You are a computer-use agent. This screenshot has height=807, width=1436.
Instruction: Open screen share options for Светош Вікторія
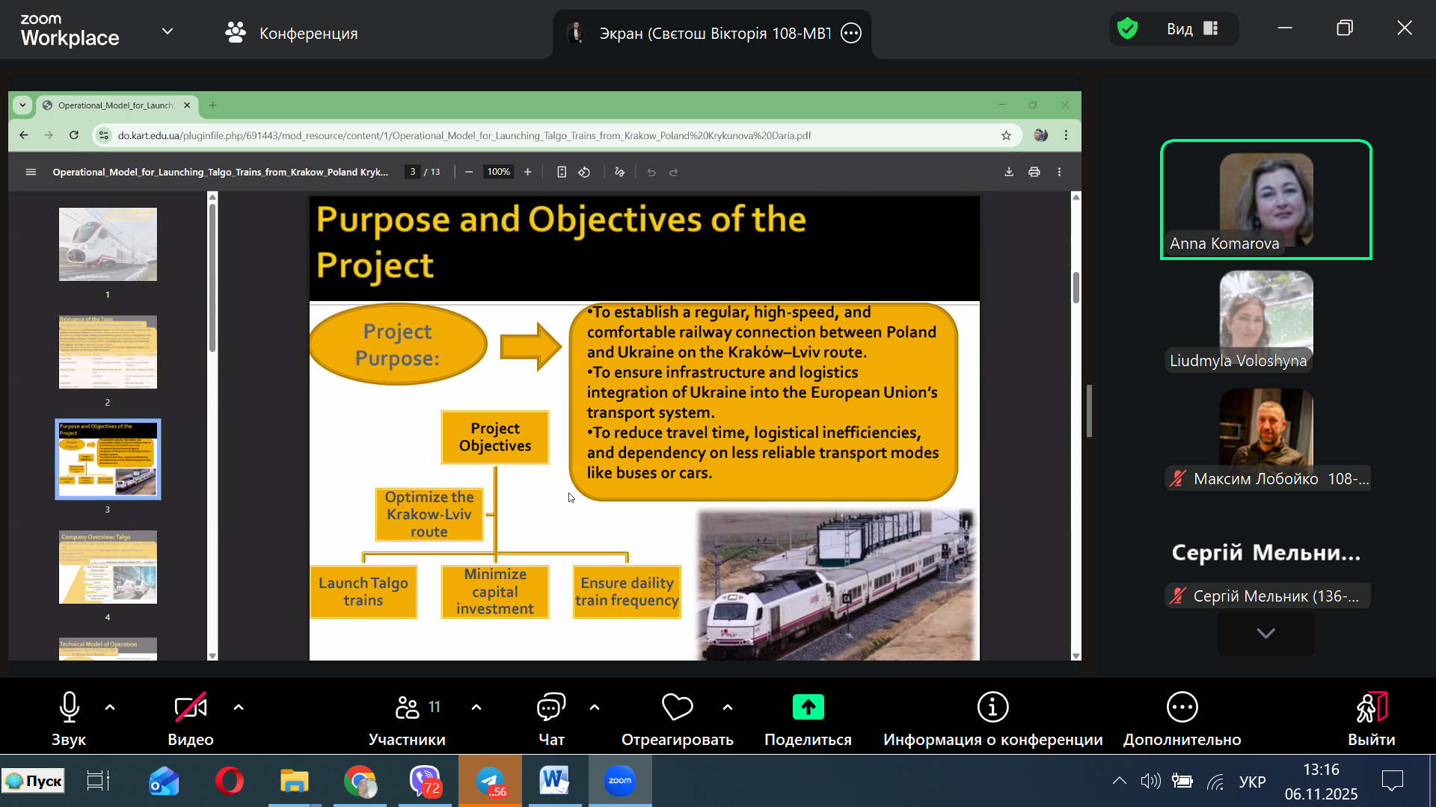[x=851, y=33]
